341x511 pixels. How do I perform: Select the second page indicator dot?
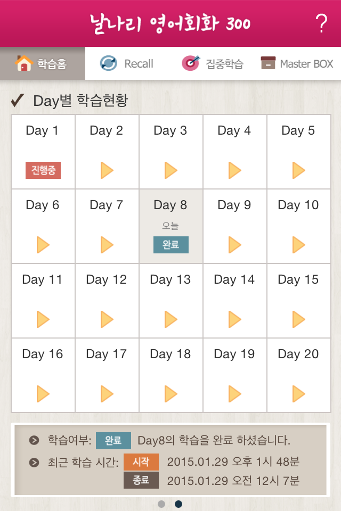[178, 504]
